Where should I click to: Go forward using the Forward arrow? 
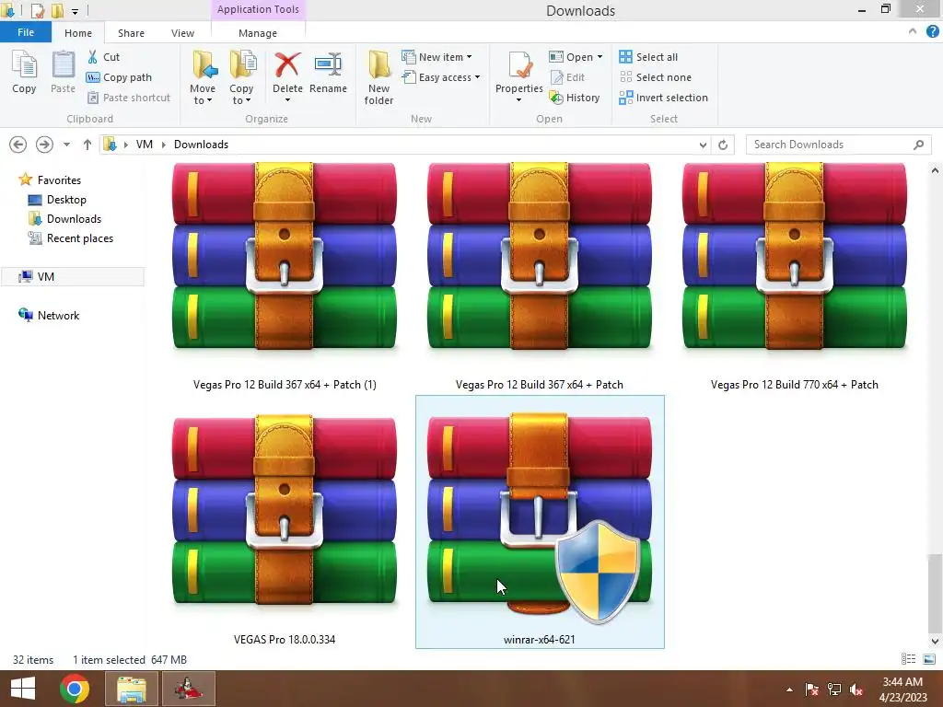[x=44, y=145]
